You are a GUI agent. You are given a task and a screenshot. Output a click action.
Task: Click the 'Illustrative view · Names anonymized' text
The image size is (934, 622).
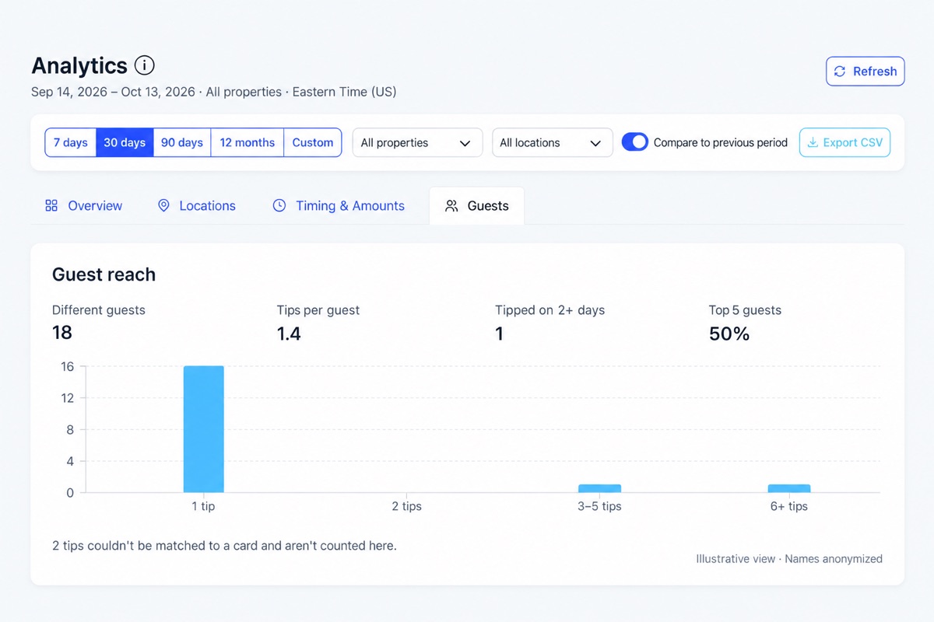789,559
